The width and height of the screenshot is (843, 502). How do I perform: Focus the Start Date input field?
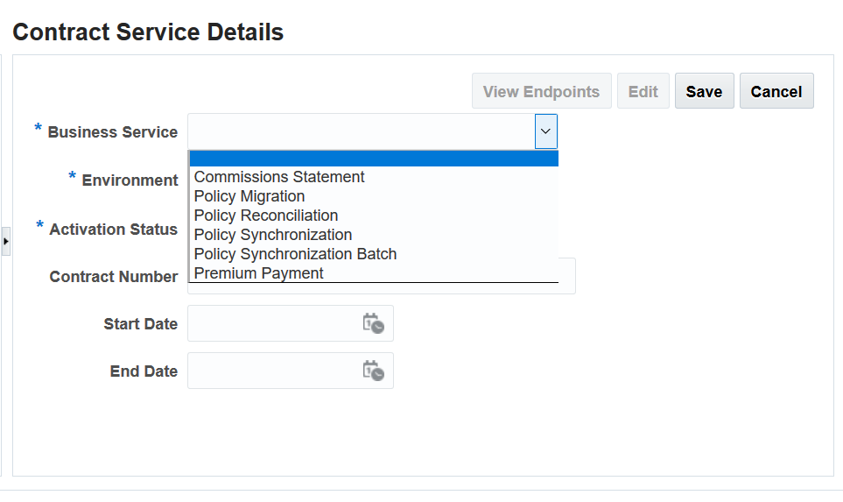[273, 323]
